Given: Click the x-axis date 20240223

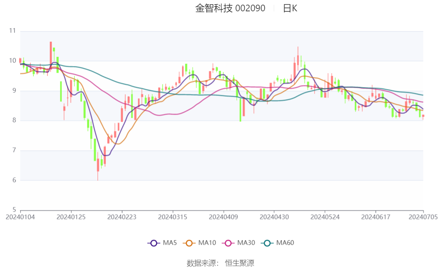Looking at the screenshot, I should (122, 217).
